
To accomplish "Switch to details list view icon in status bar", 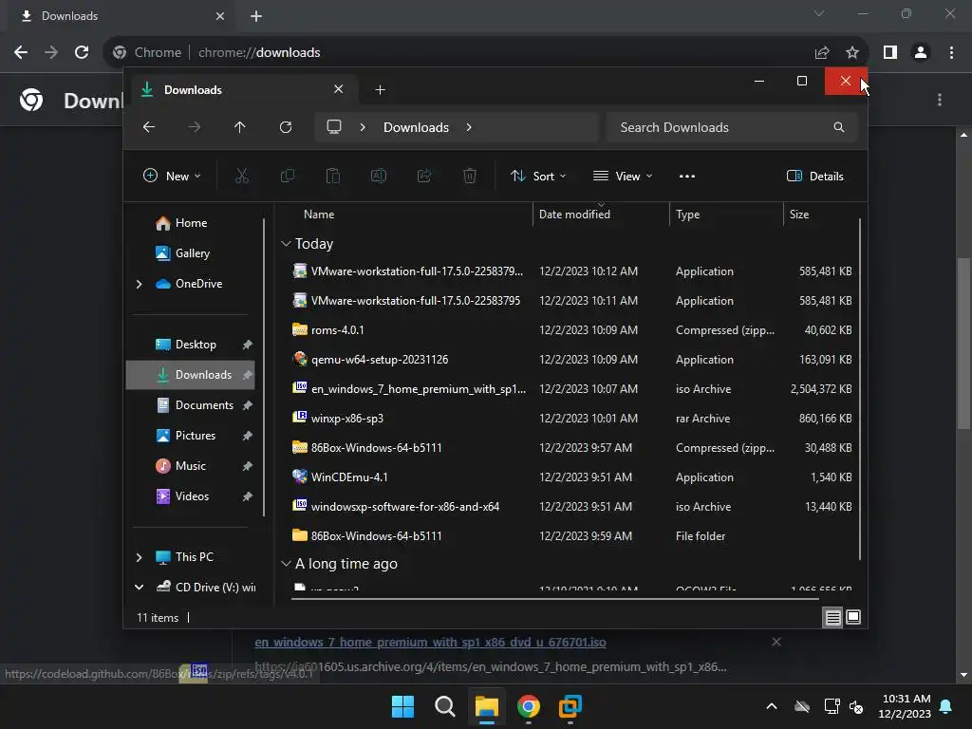I will pyautogui.click(x=832, y=617).
